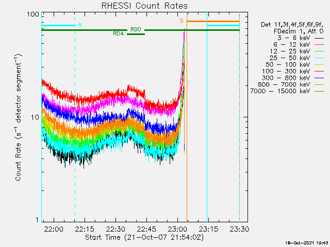Click the 300 - 800 keV legend label

coord(286,78)
